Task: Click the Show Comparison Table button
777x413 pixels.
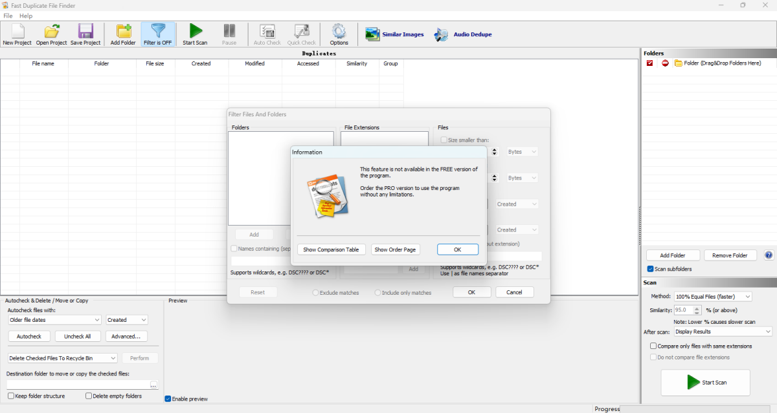Action: tap(331, 249)
